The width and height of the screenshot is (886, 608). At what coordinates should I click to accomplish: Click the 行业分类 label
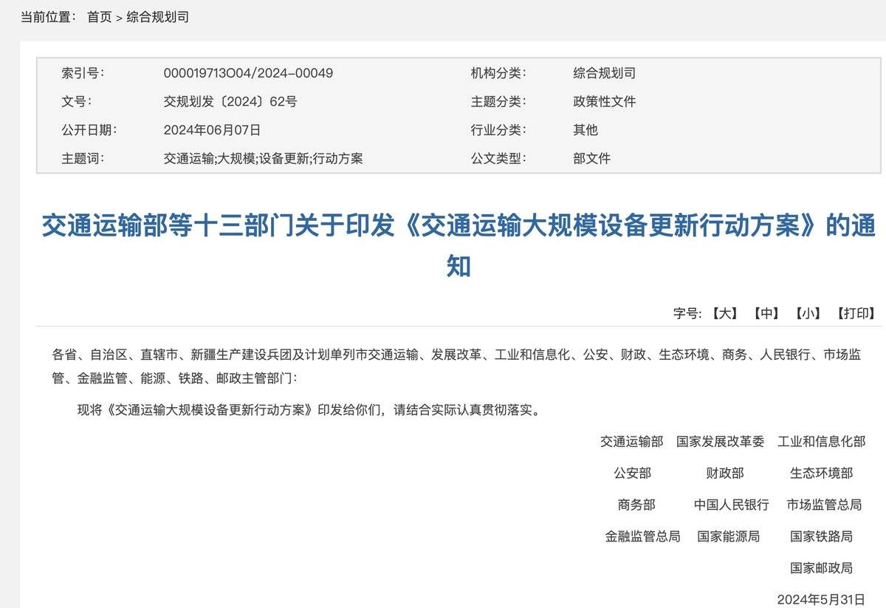[x=498, y=130]
